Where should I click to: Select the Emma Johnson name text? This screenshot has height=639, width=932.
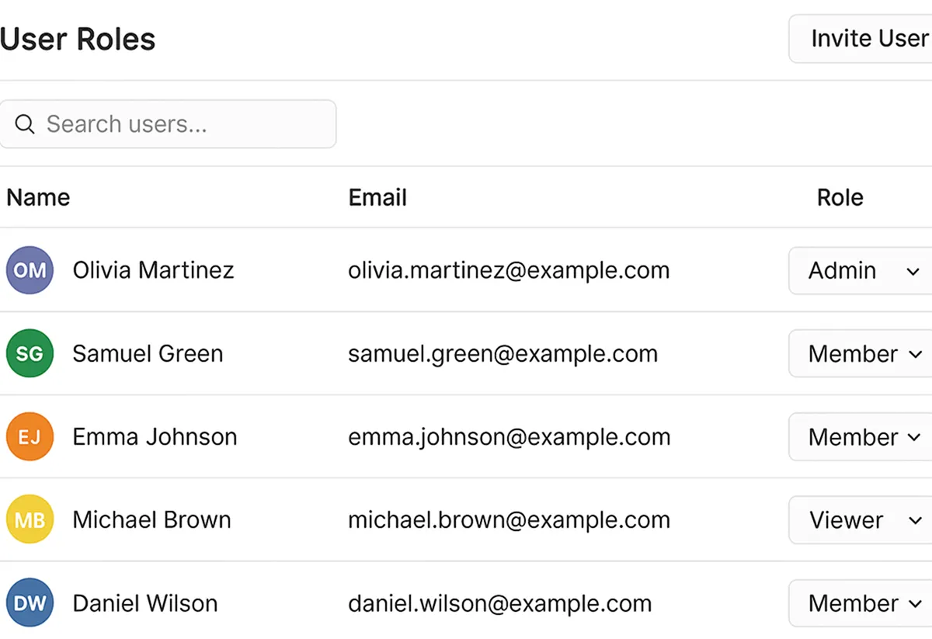pos(155,436)
